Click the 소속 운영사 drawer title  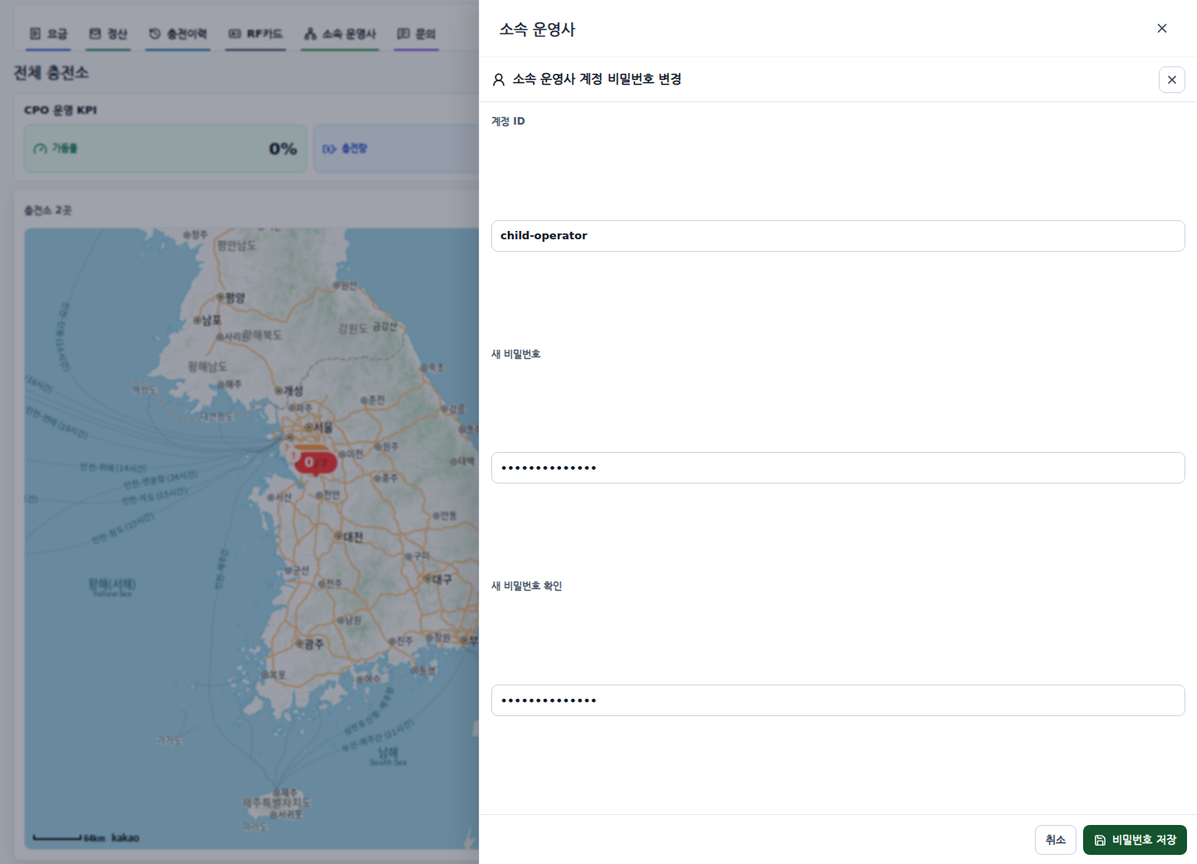[537, 29]
